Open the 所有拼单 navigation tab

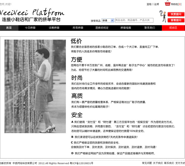(78, 28)
